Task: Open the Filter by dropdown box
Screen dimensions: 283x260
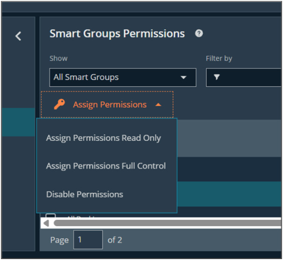Action: [243, 77]
